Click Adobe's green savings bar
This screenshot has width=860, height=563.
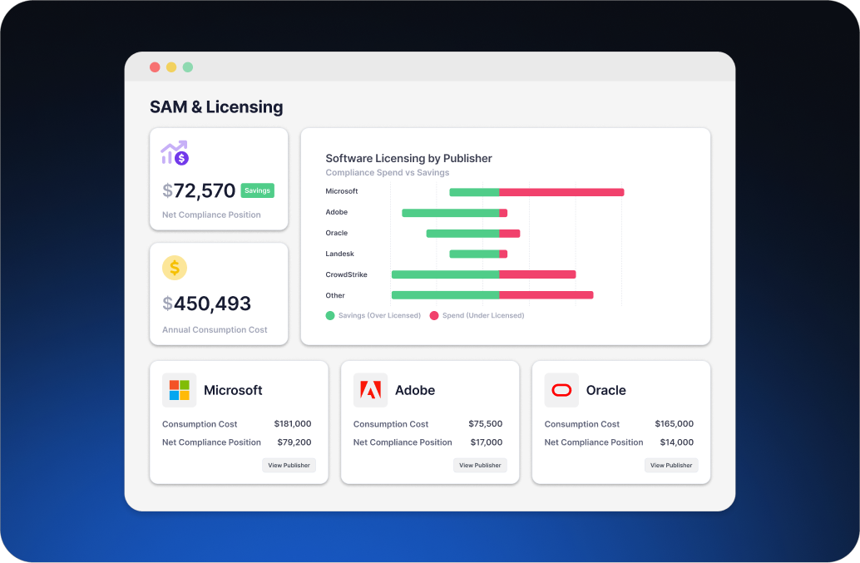(450, 213)
